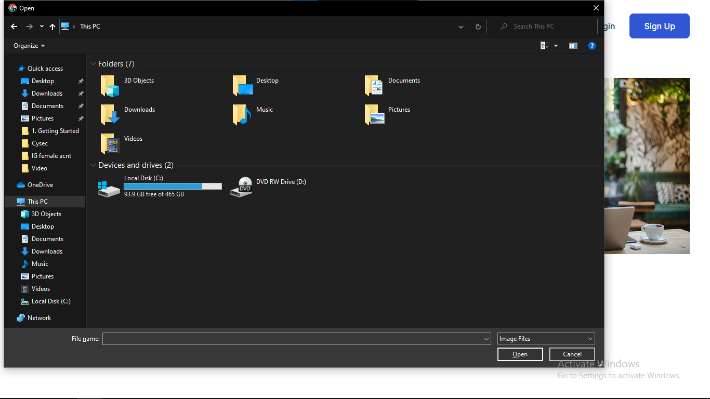Screen dimensions: 710x399
Task: Click This PC in the address bar
Action: tap(90, 26)
